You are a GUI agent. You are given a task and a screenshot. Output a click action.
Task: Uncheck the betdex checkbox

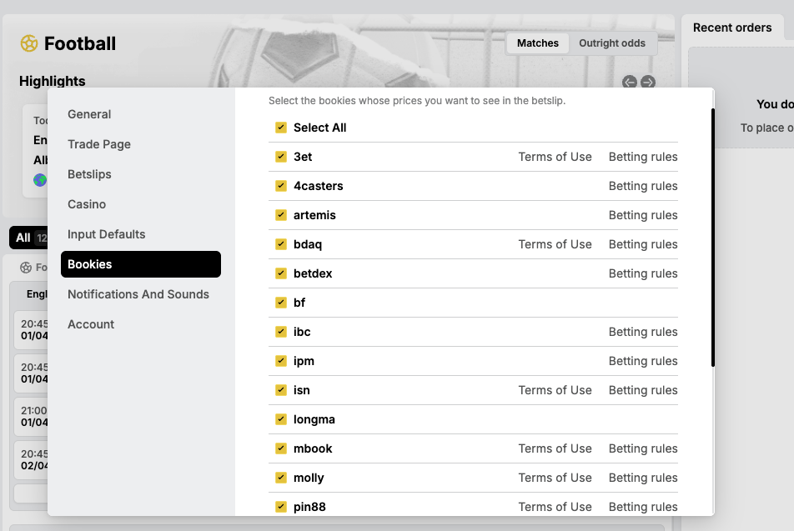[x=280, y=273]
